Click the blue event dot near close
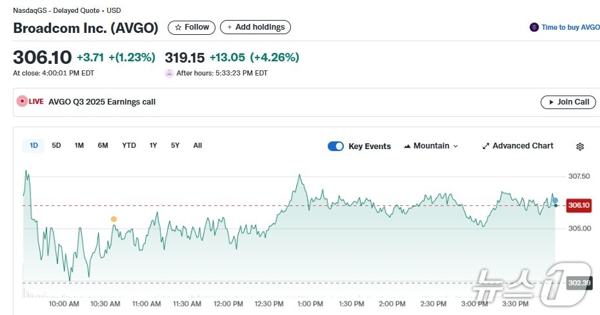Viewport: 600px width, 315px height. [555, 201]
